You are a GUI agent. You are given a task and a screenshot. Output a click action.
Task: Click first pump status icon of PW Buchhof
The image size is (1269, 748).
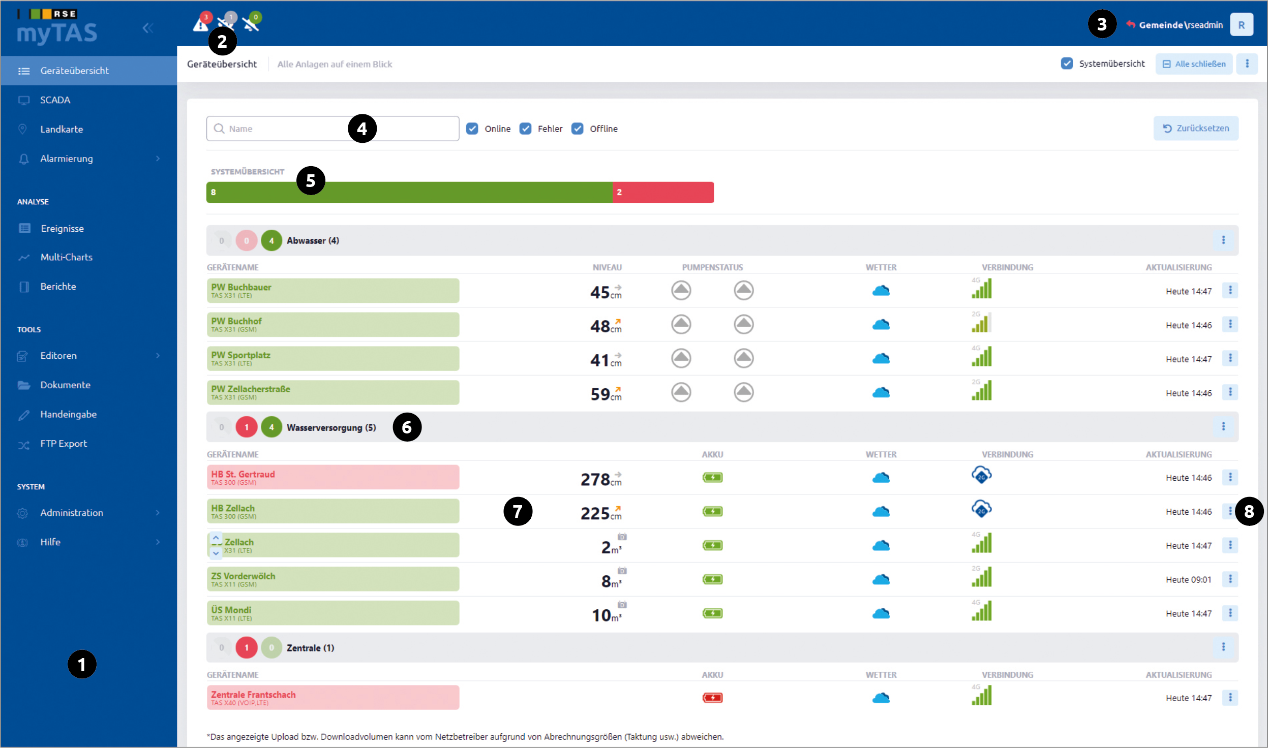click(x=681, y=324)
